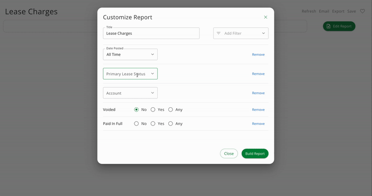
Task: Remove the Date Posted filter
Action: point(258,54)
